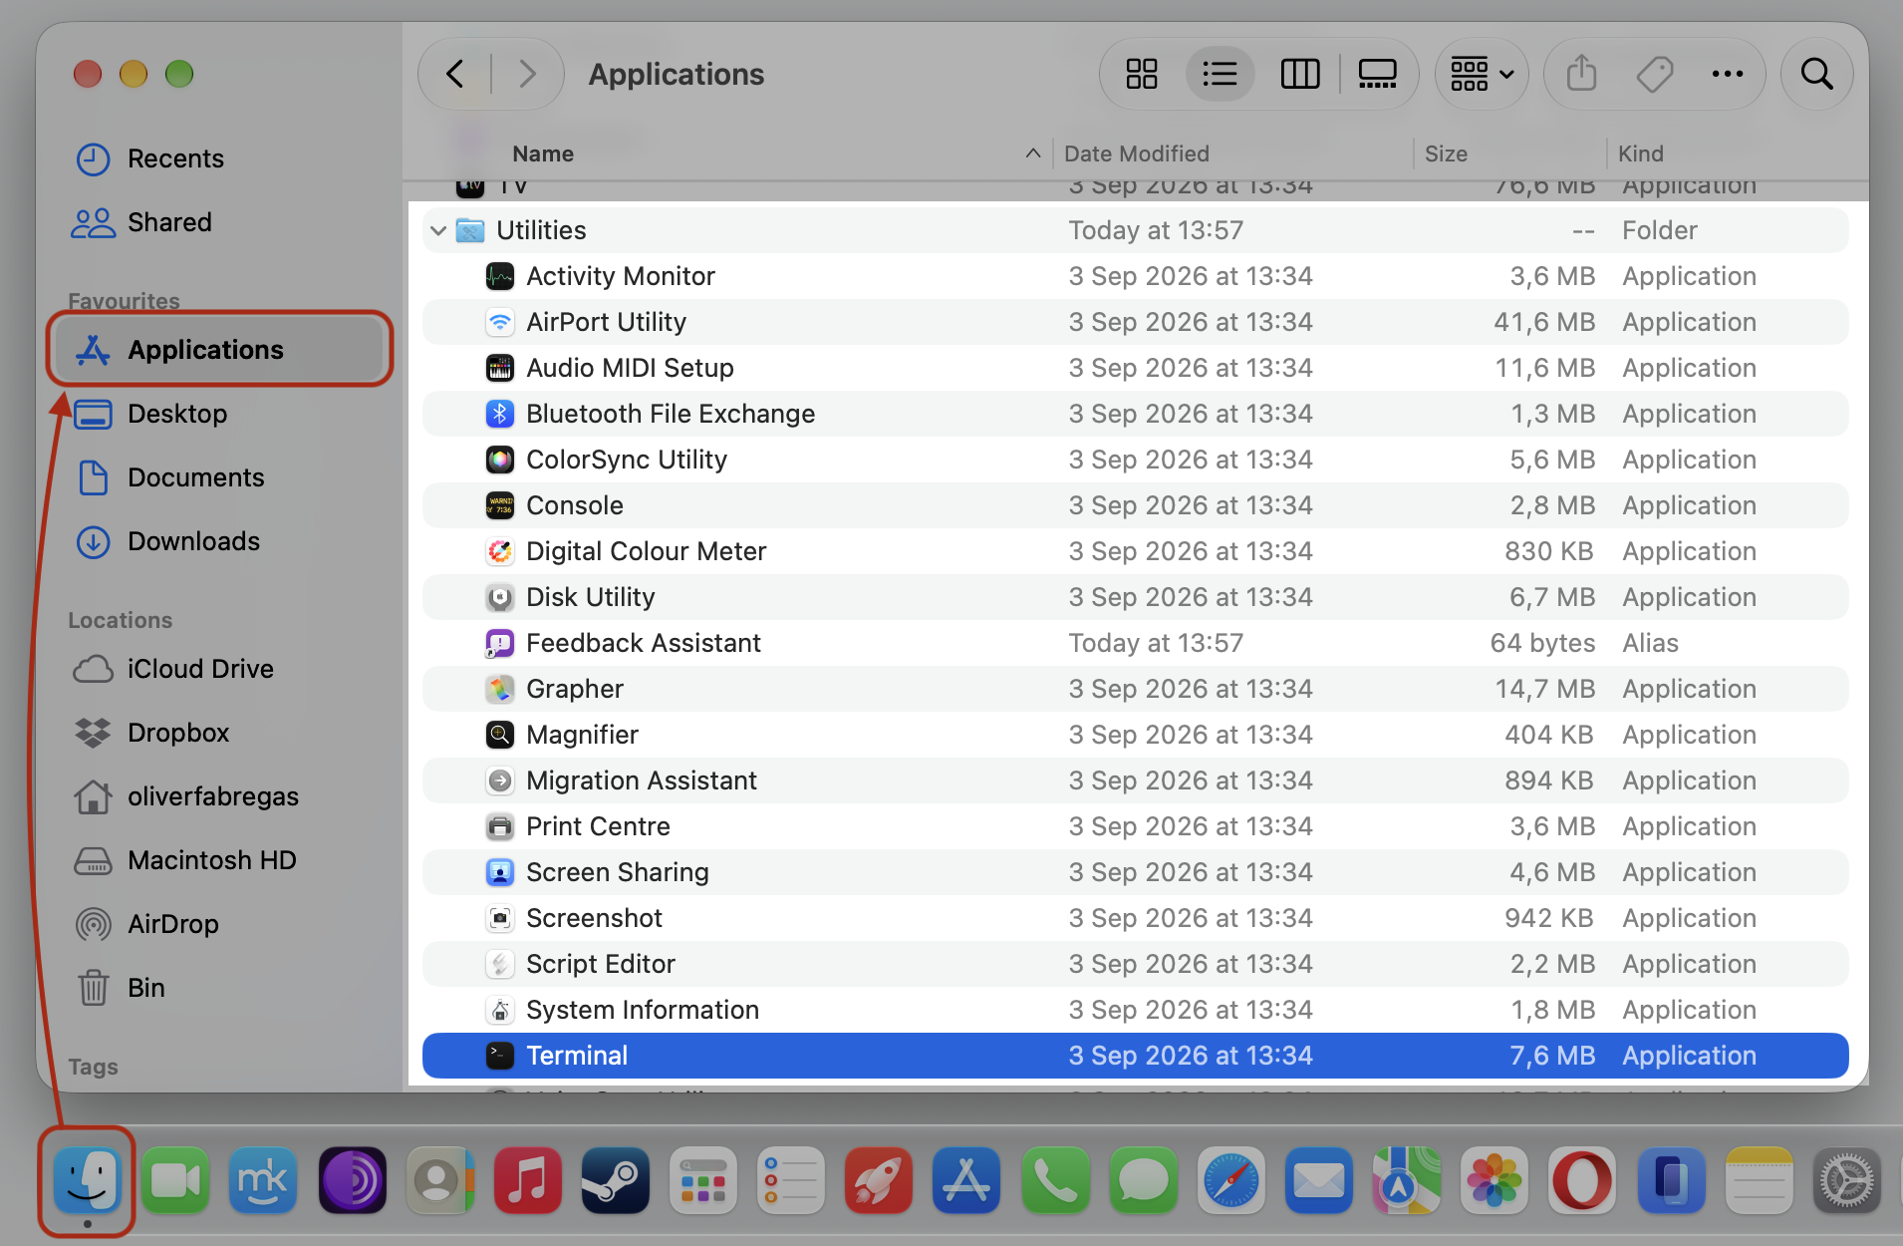This screenshot has width=1903, height=1246.
Task: Sort by the Name column header
Action: tap(543, 154)
